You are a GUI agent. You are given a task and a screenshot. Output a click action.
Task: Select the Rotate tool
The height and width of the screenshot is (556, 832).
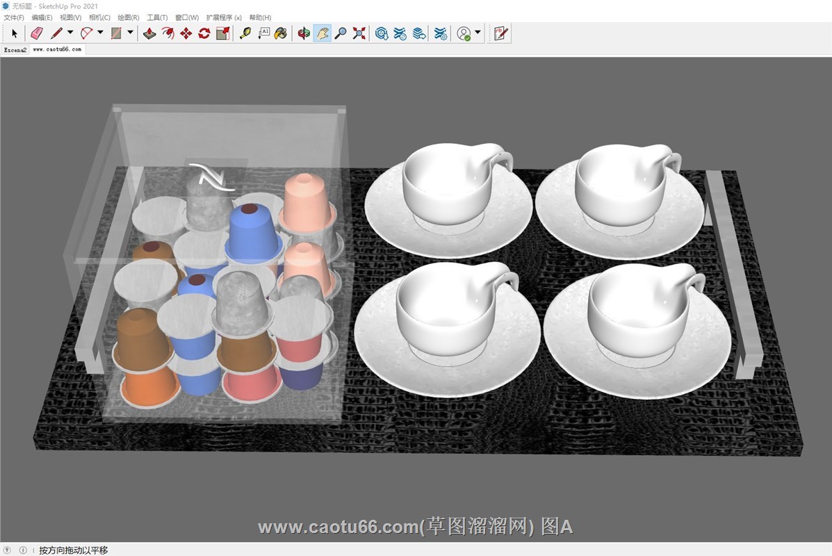pyautogui.click(x=204, y=33)
